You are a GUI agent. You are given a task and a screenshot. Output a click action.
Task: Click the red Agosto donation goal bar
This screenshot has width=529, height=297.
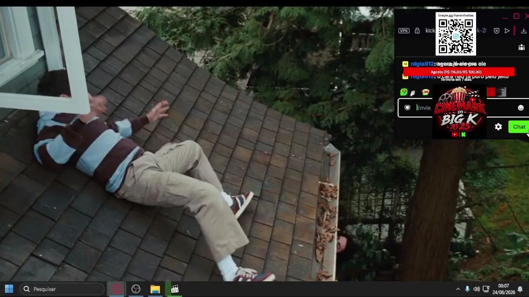click(459, 72)
